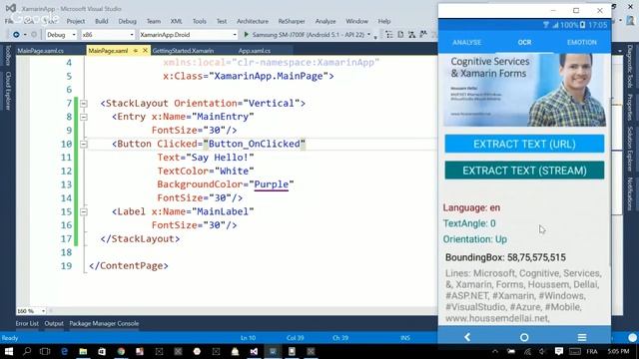Open File Explorer from taskbar
Screen dimensions: 639x359
tap(83, 351)
